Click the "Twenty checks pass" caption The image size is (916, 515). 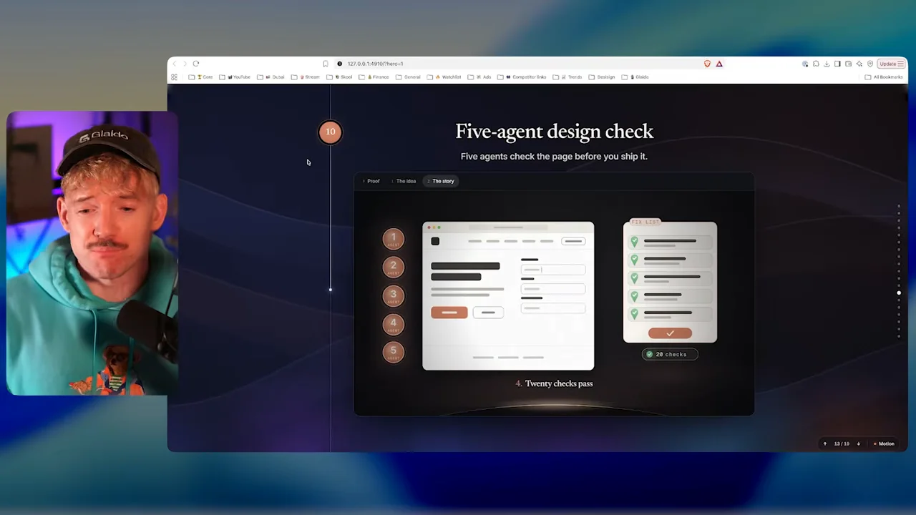(x=559, y=383)
